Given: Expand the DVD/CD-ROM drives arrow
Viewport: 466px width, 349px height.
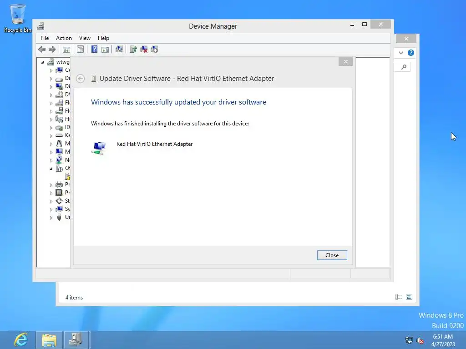Looking at the screenshot, I should click(51, 95).
